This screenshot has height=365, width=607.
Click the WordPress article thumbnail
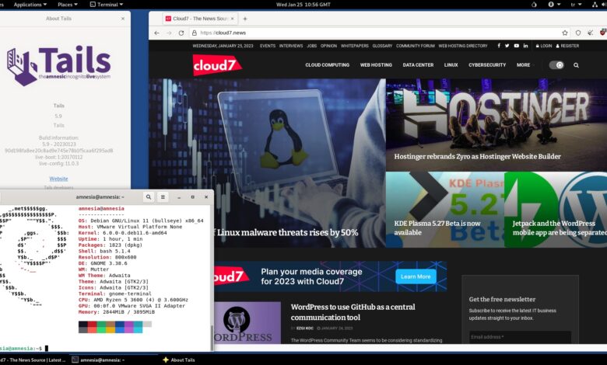click(x=247, y=322)
